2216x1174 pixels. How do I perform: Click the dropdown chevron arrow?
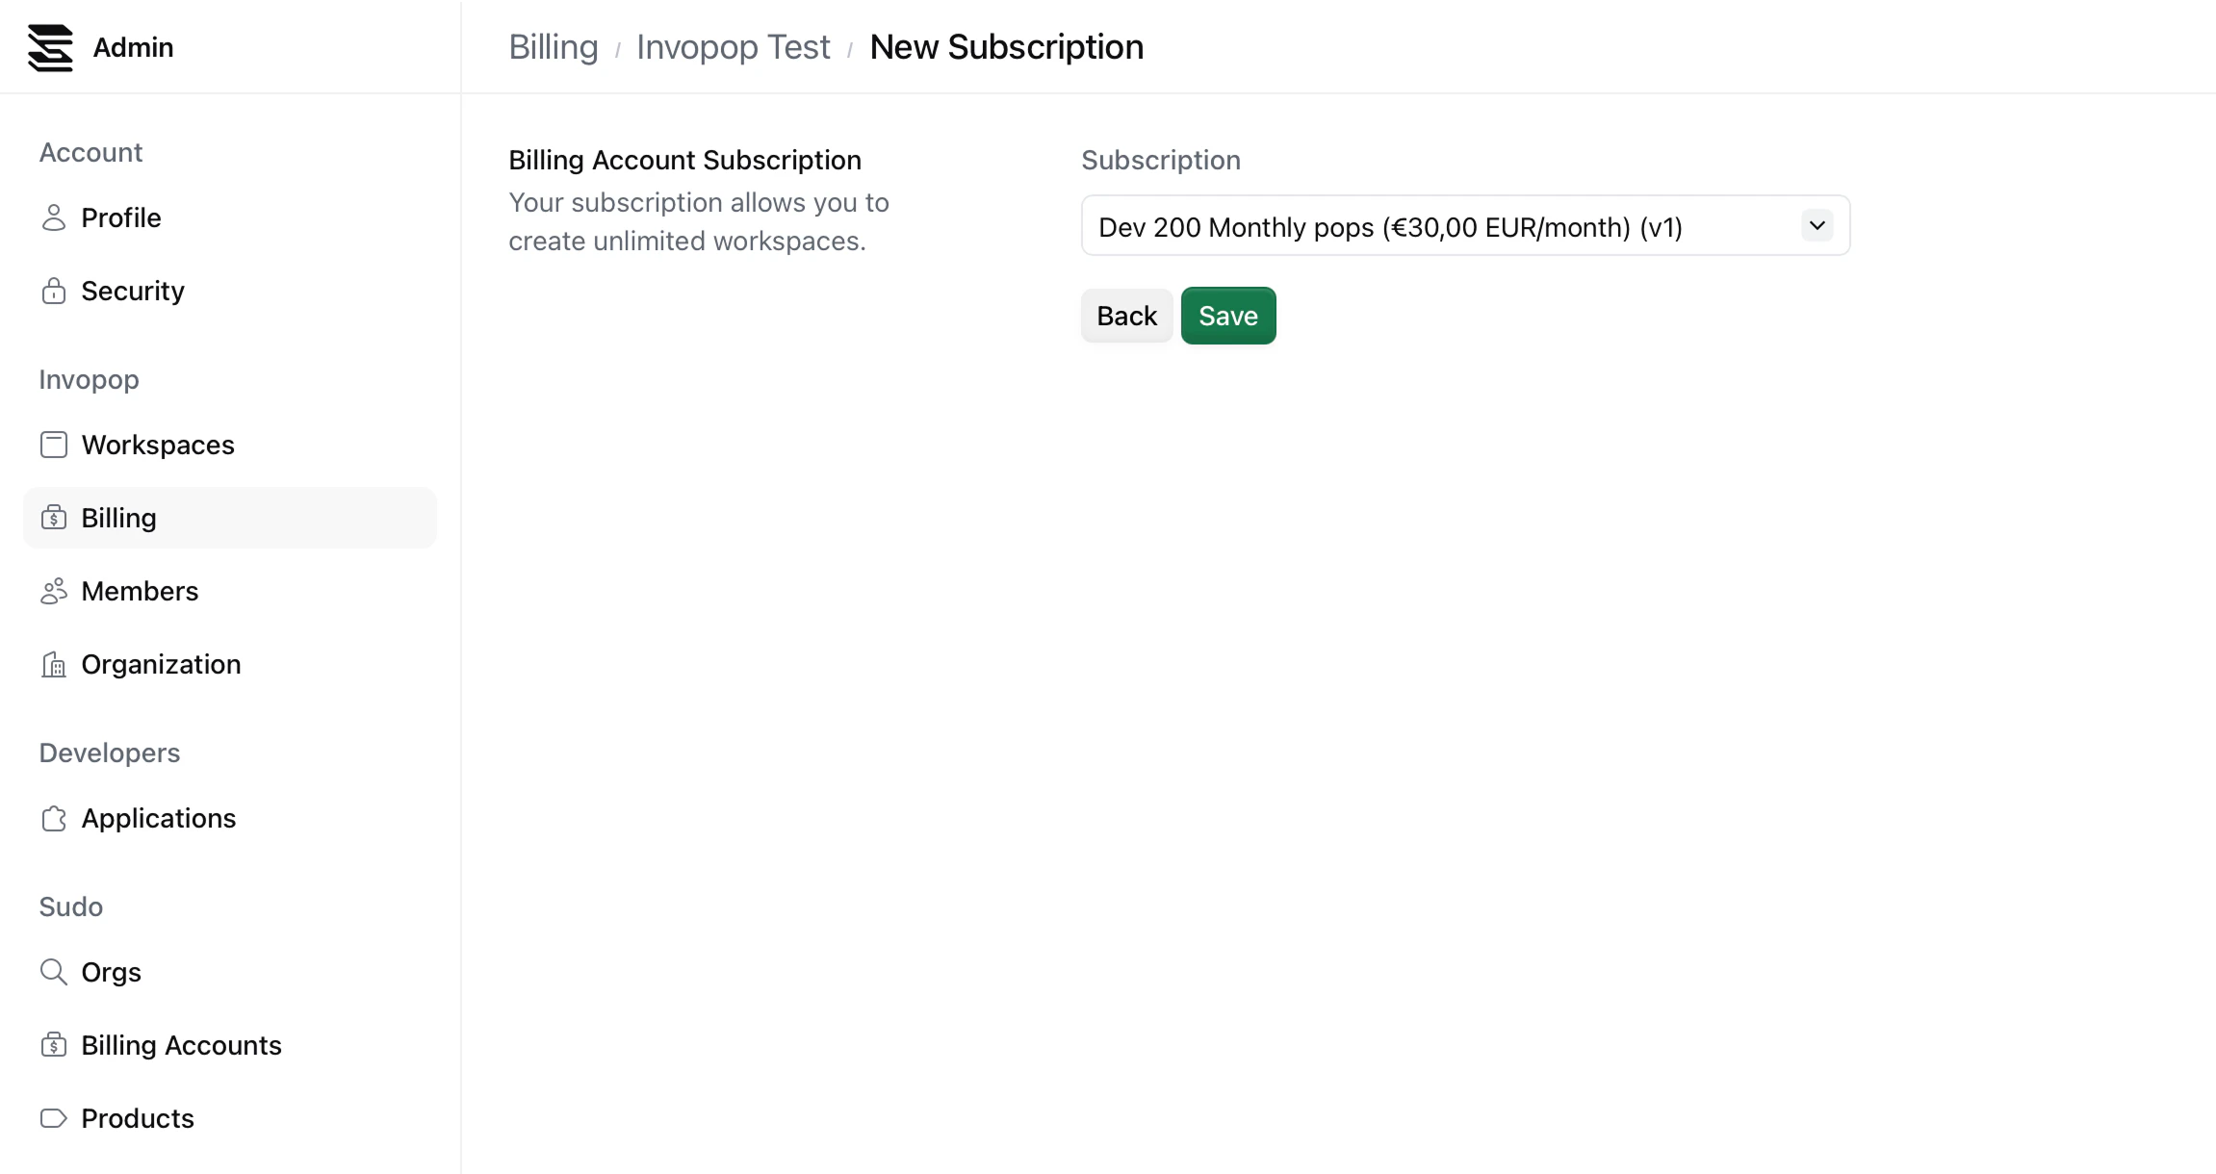tap(1817, 226)
